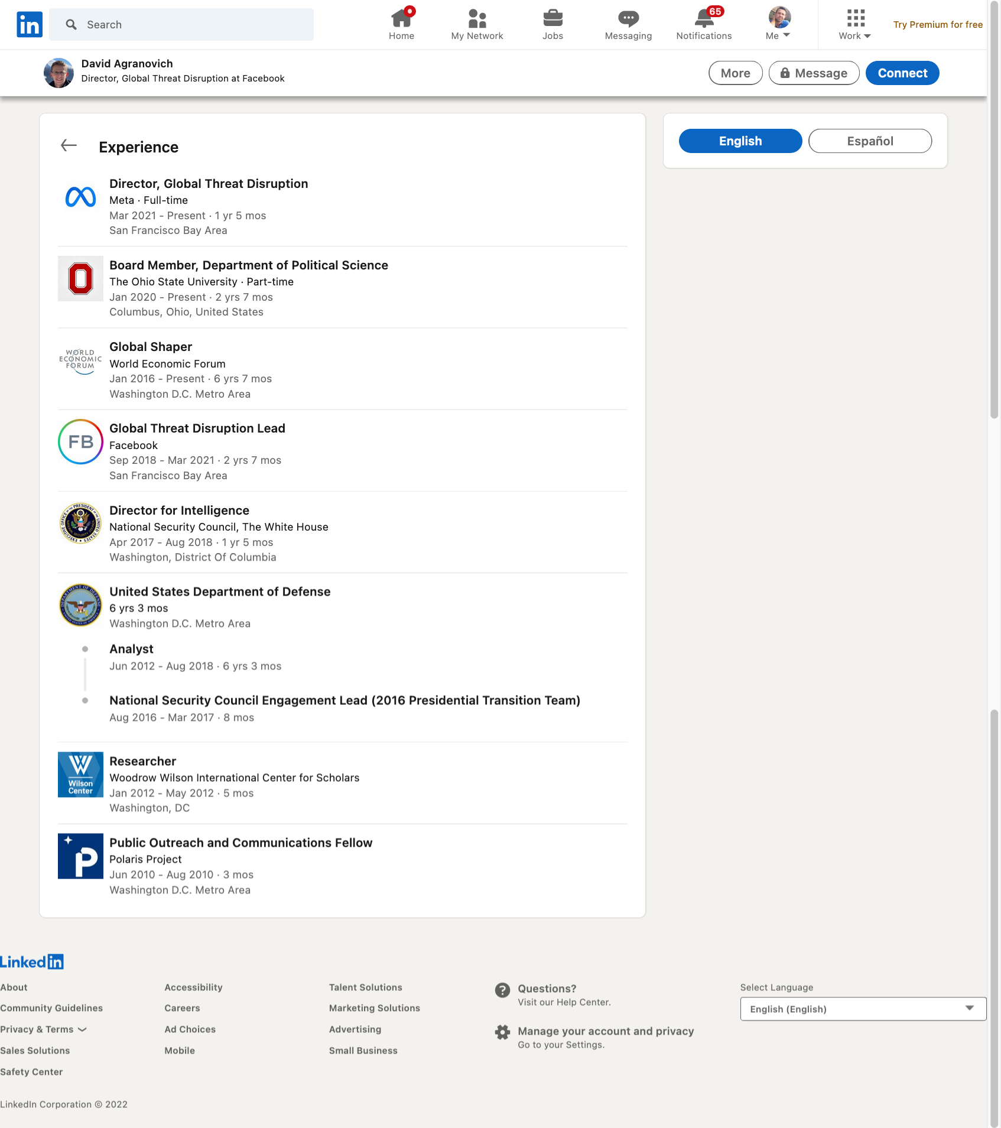This screenshot has width=1001, height=1128.
Task: Click the Connect button
Action: [x=902, y=73]
